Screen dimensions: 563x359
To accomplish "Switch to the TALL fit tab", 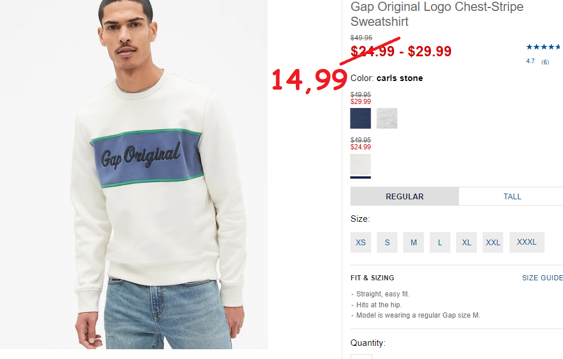I will (512, 196).
